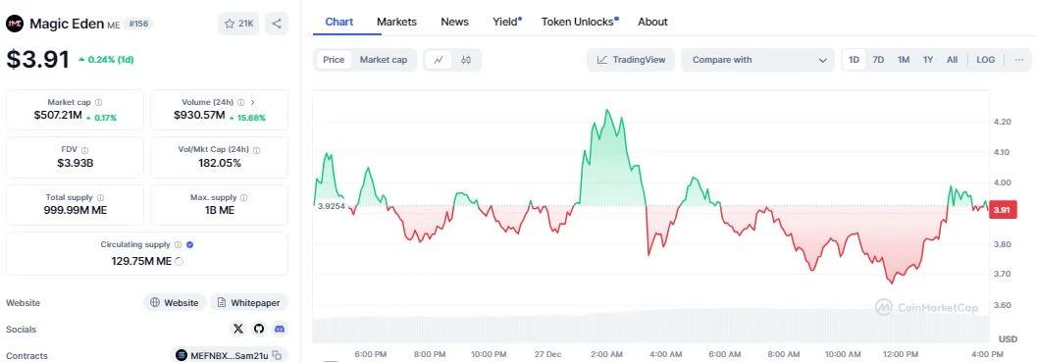This screenshot has height=362, width=1037.
Task: Click the share icon button
Action: [x=277, y=24]
